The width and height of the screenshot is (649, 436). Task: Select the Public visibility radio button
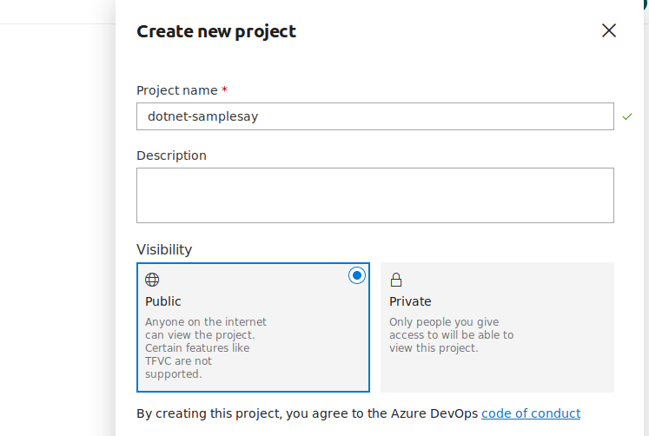click(x=357, y=275)
